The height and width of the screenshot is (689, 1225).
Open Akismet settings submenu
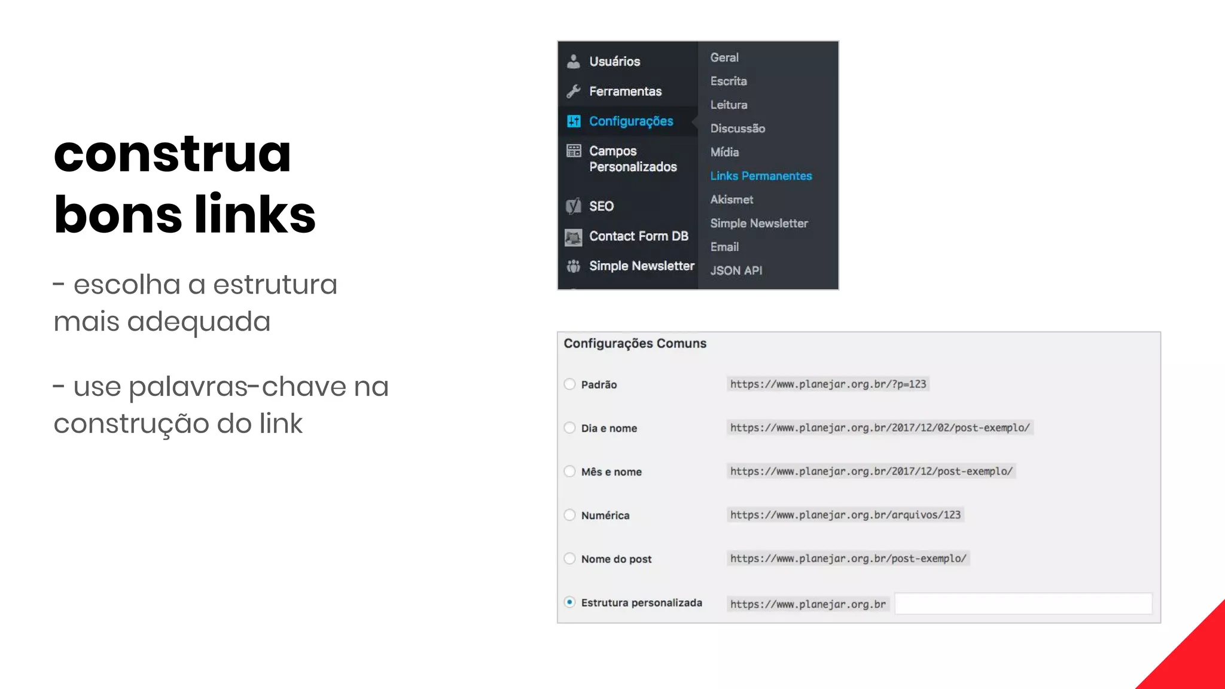point(732,199)
